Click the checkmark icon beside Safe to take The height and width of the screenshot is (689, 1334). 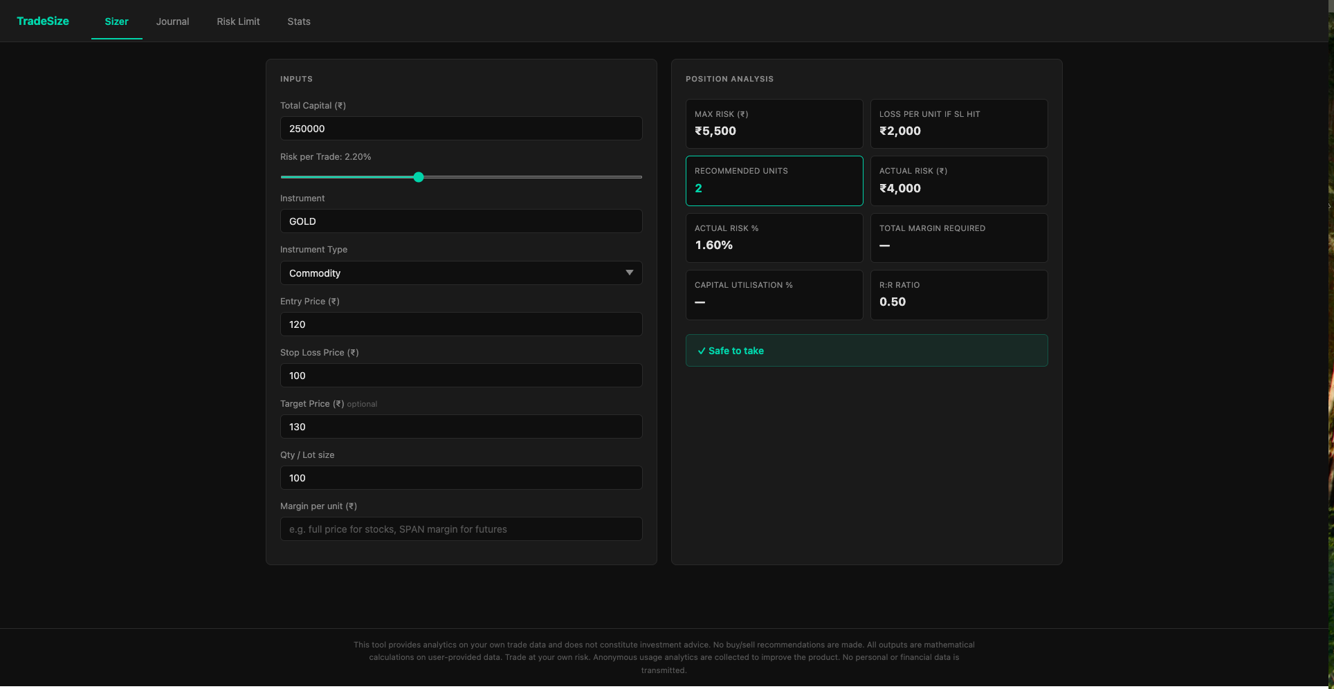[x=702, y=351]
